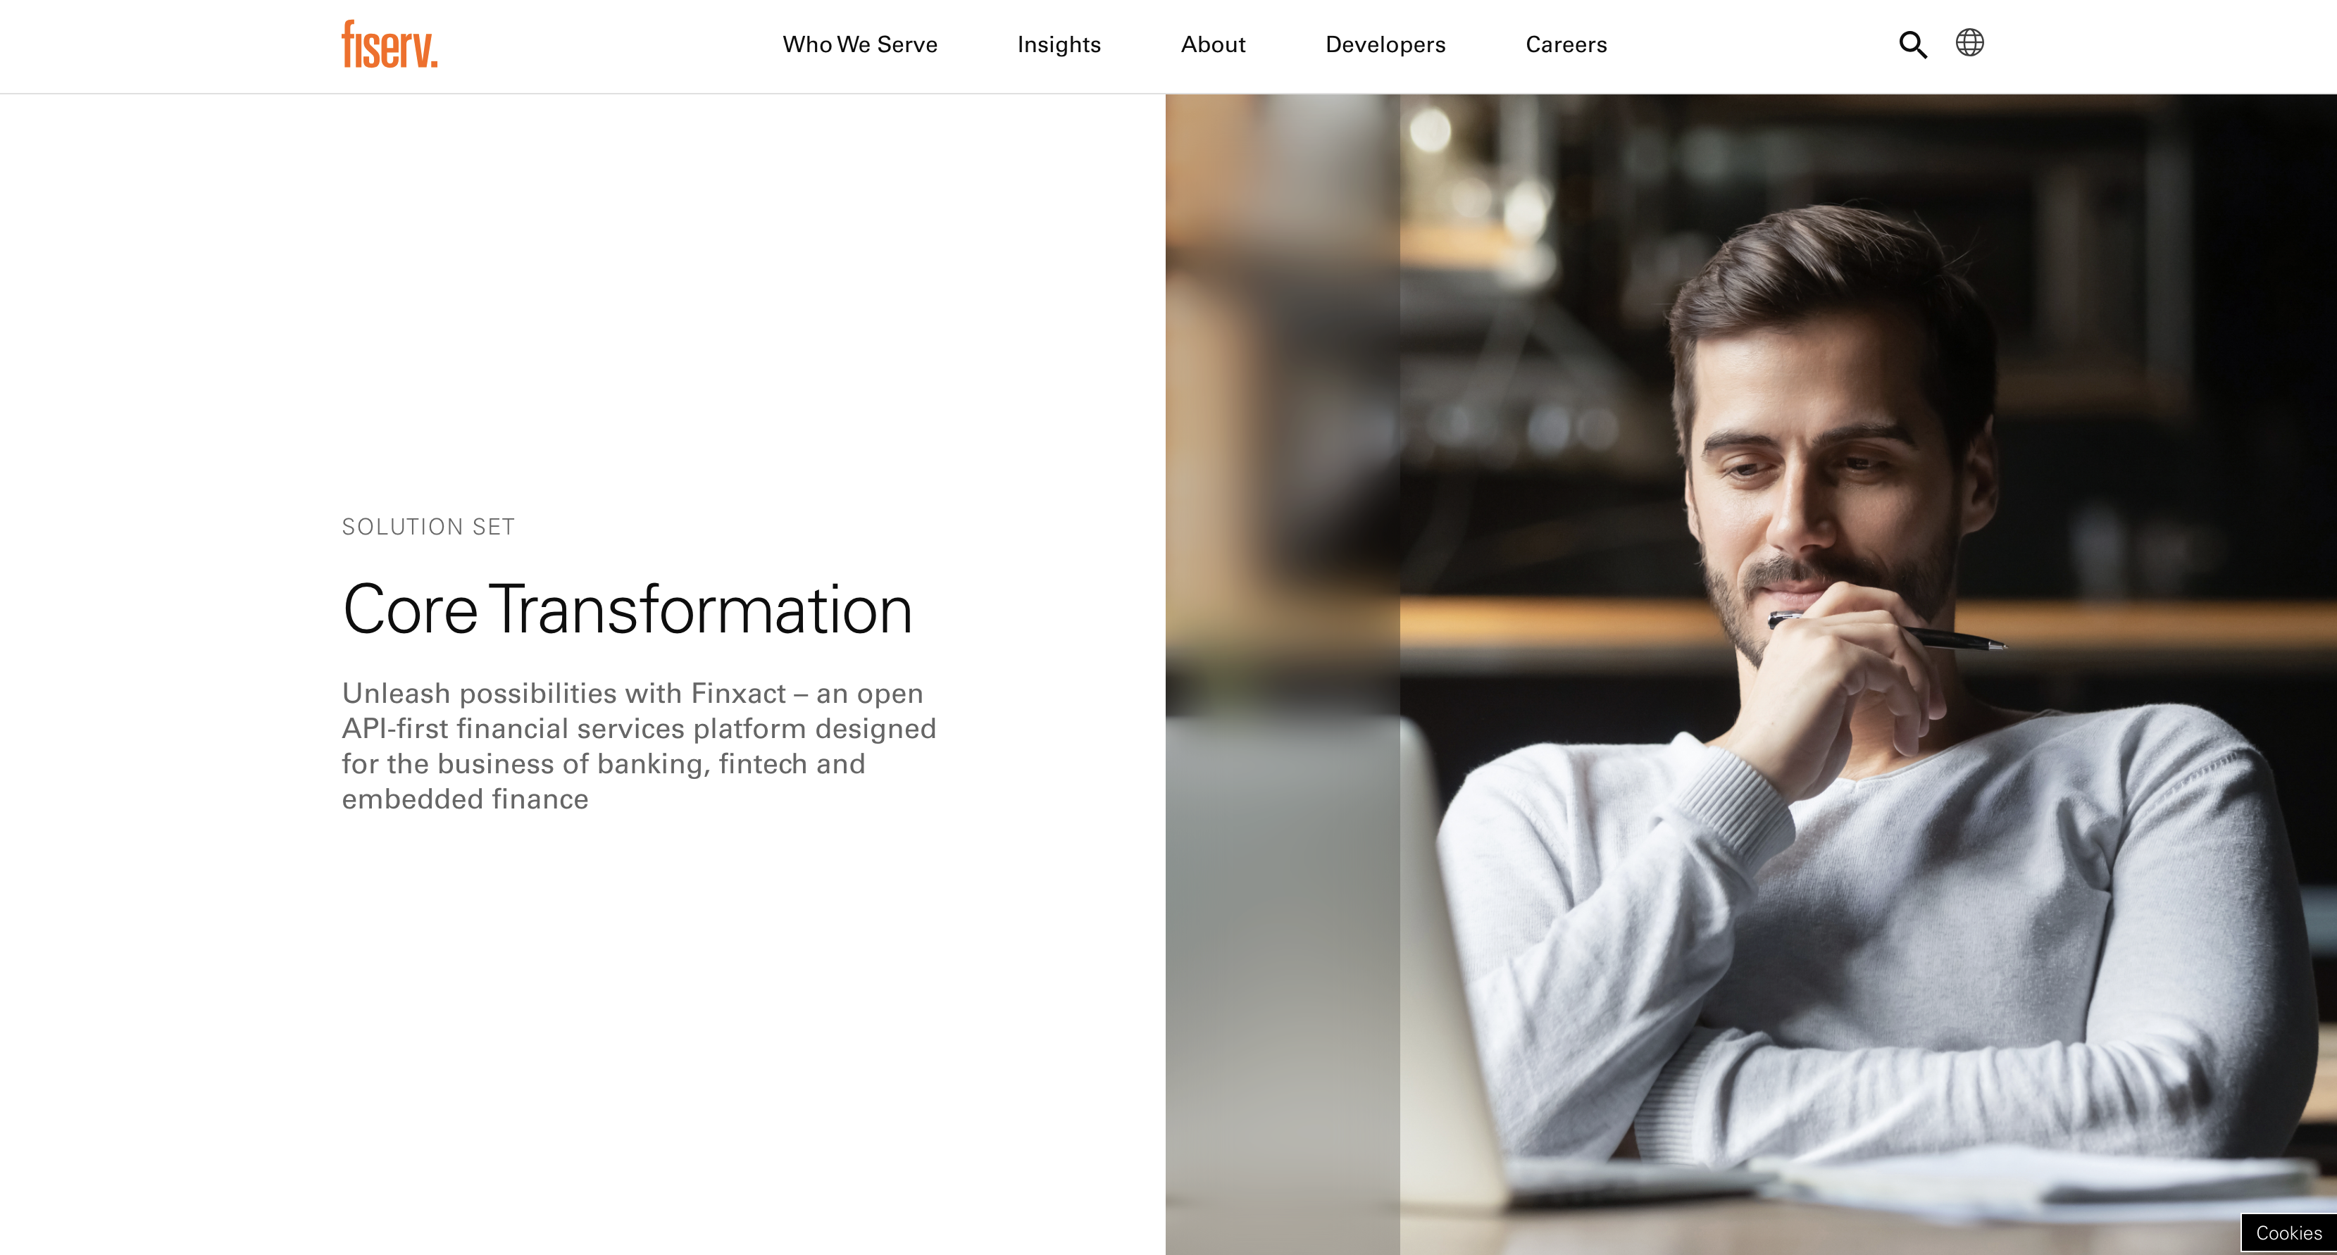Click the Cookies button
Screen dimensions: 2337x1255
click(2288, 1232)
